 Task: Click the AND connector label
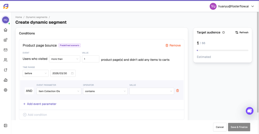pos(29,91)
